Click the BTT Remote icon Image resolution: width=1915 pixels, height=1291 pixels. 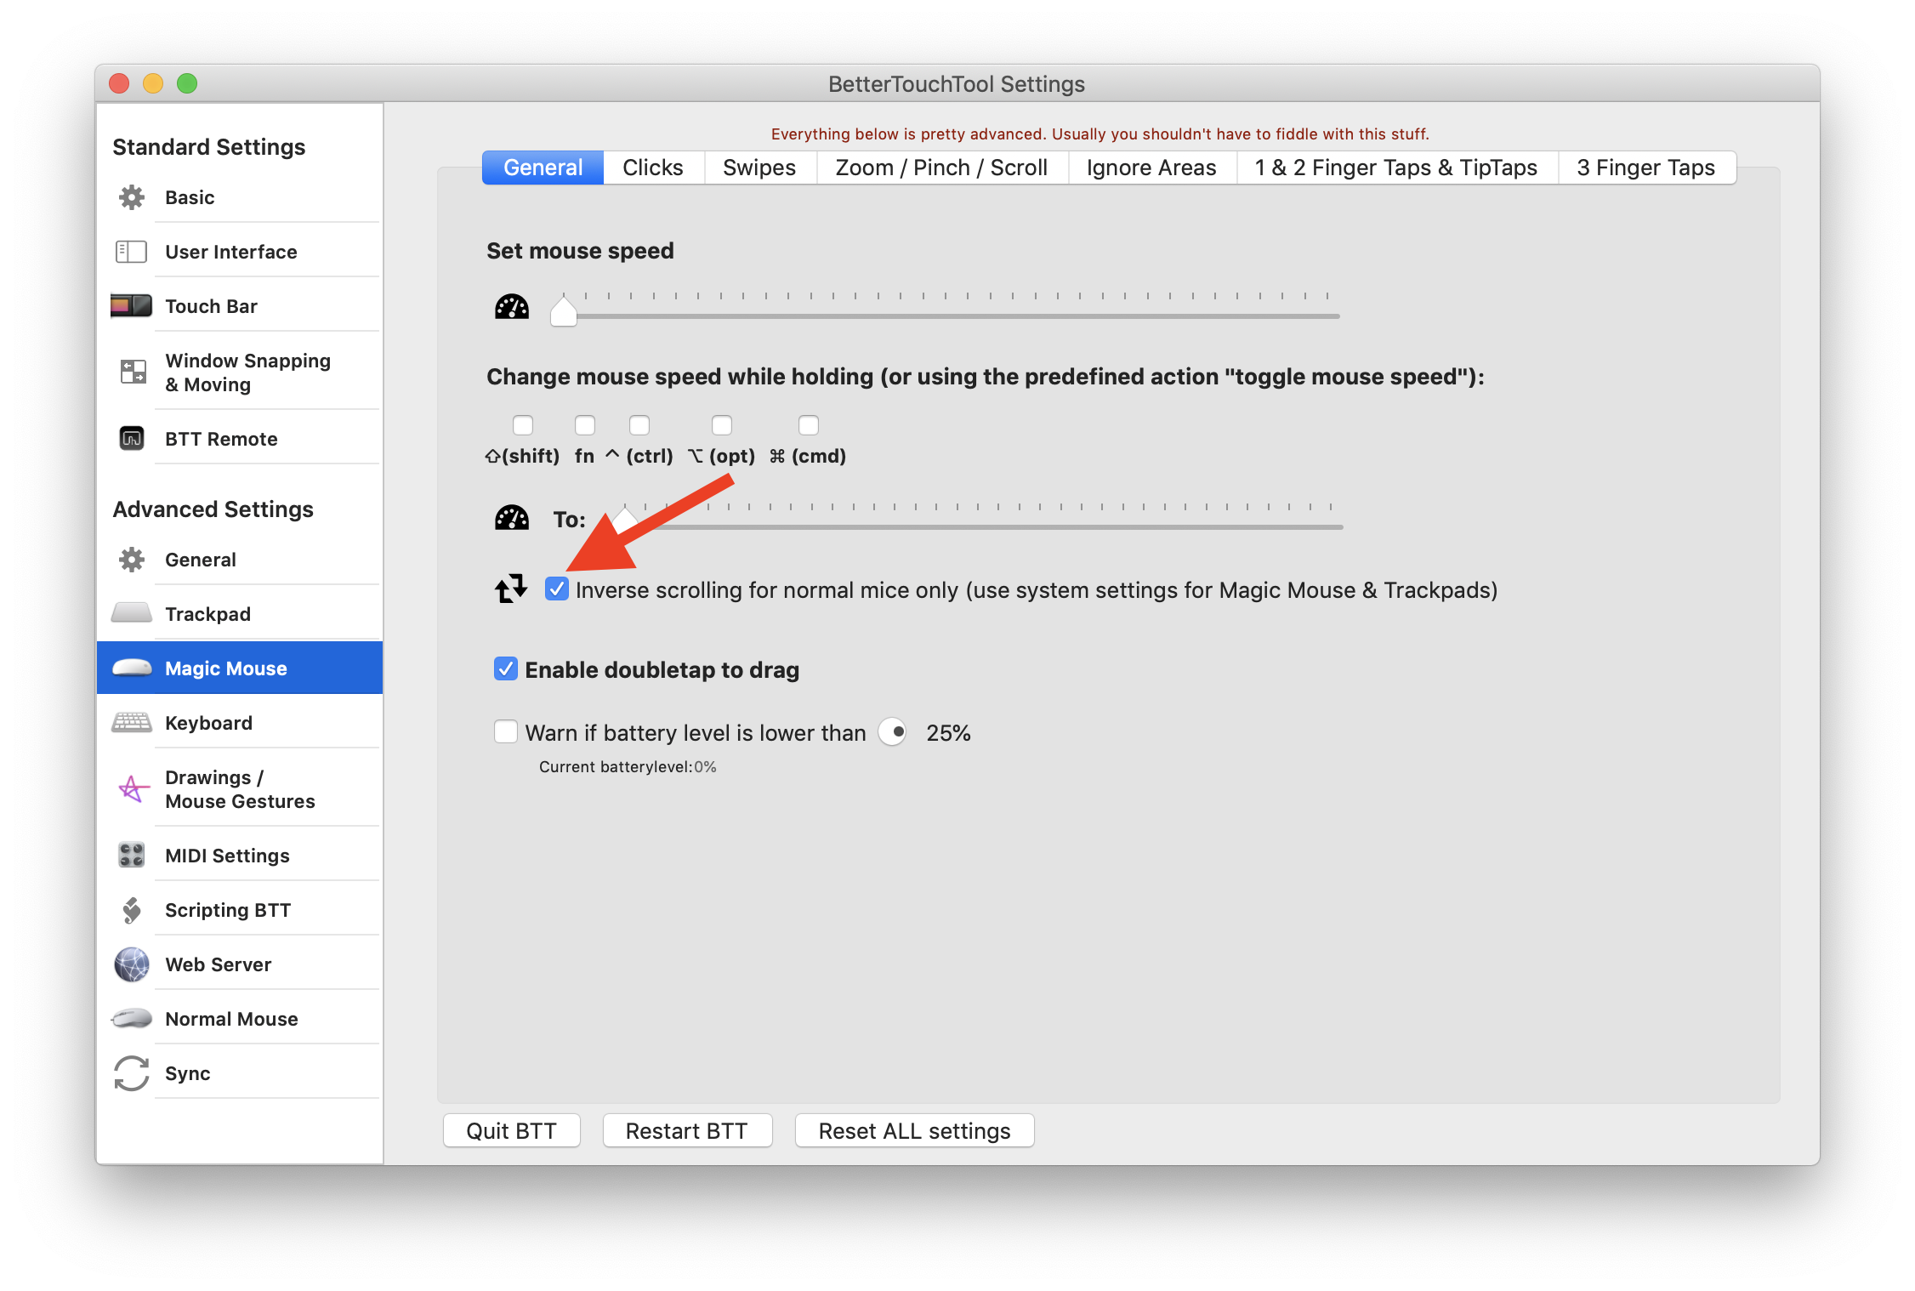[x=131, y=438]
